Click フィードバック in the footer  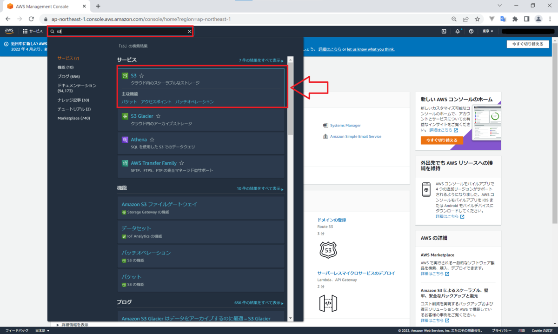point(16,331)
